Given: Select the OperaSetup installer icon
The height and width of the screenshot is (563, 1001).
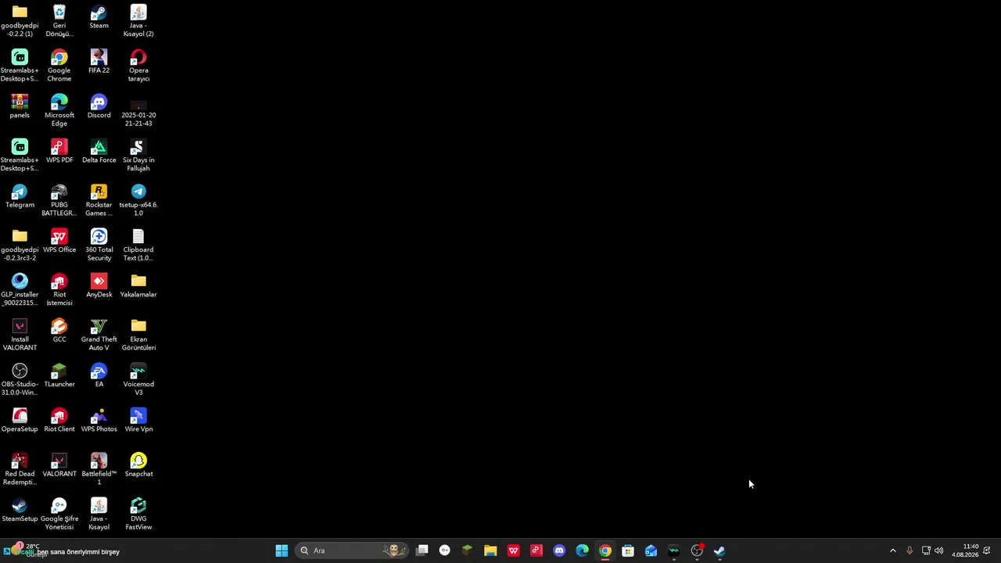Looking at the screenshot, I should coord(20,420).
